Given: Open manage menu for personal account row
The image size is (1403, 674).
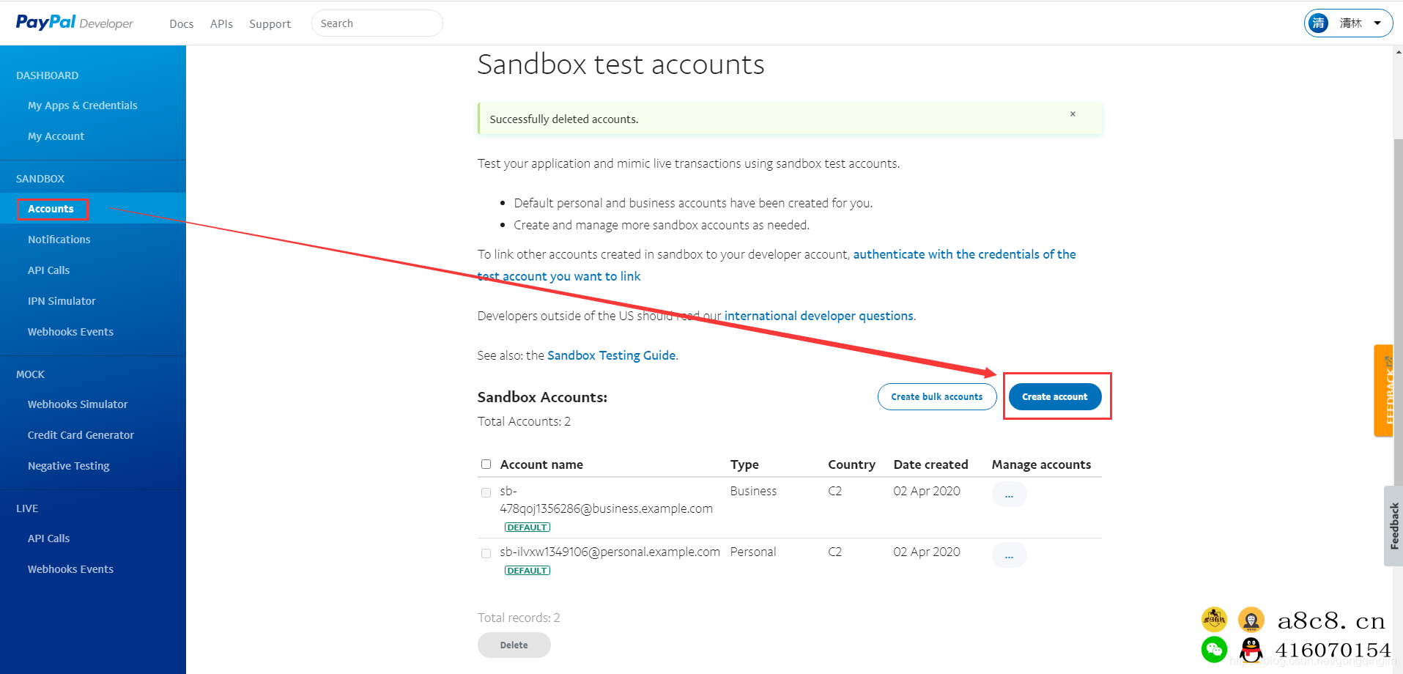Looking at the screenshot, I should [x=1009, y=555].
